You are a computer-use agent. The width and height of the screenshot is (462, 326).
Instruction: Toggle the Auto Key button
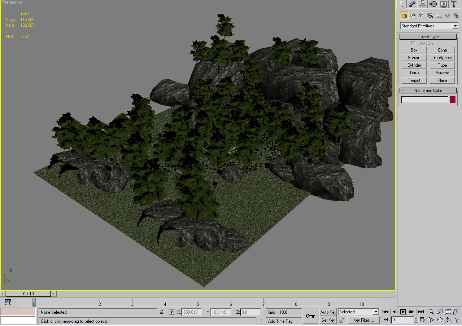click(x=328, y=312)
